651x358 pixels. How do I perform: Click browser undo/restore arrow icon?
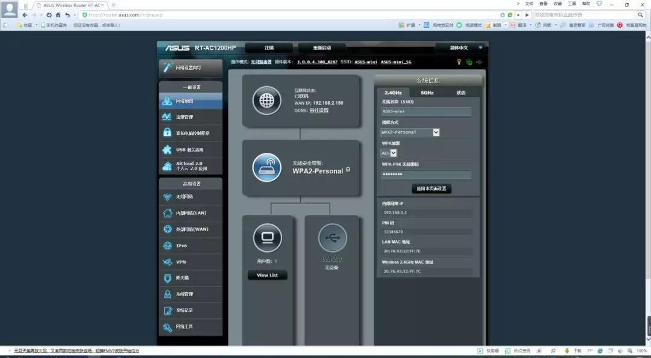pos(68,15)
